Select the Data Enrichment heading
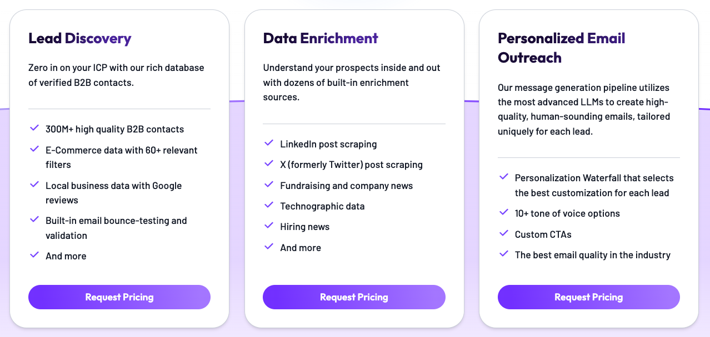710x337 pixels. 321,38
